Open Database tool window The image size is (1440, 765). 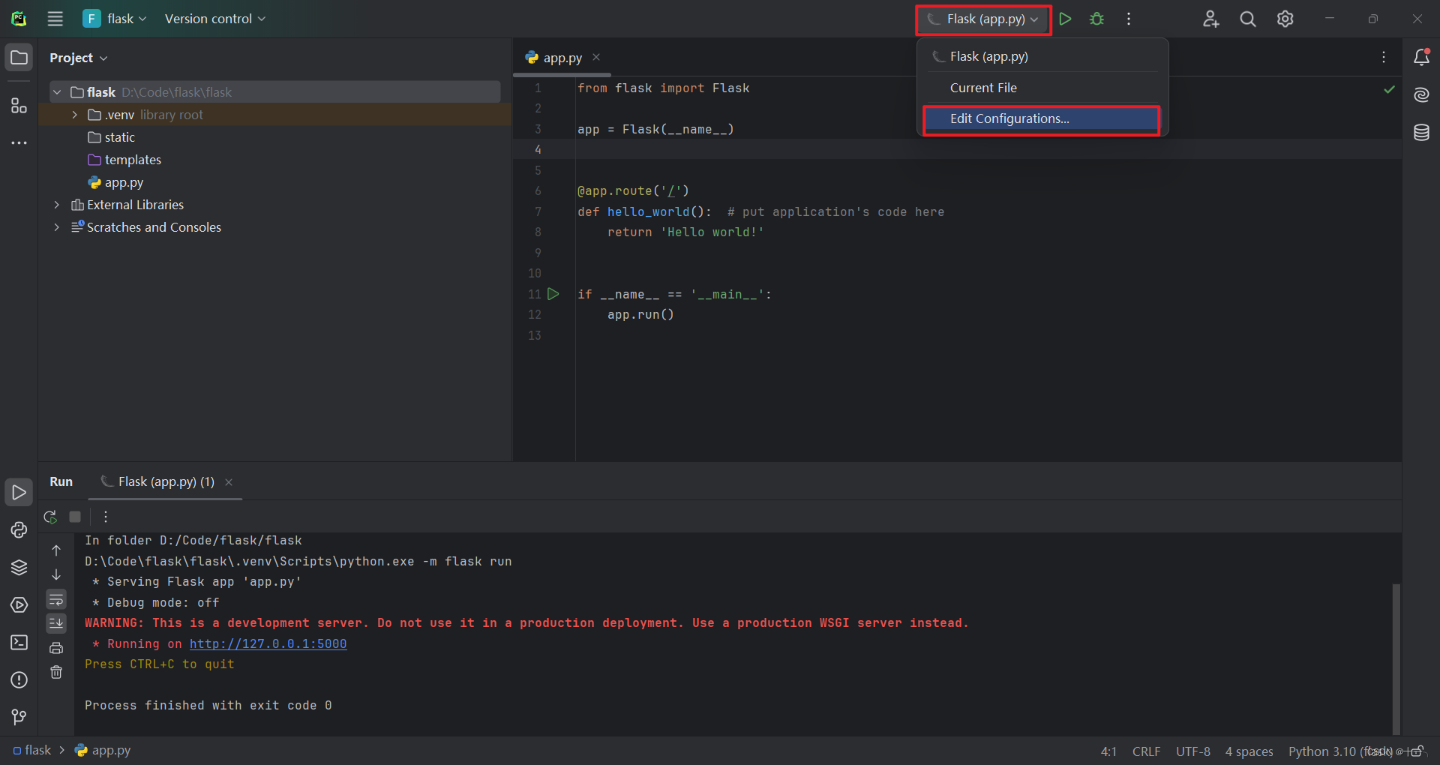(1421, 133)
